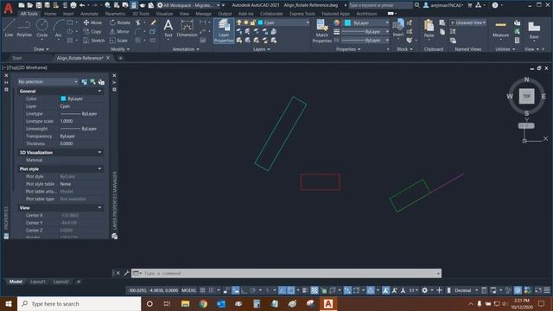Select the Dimension tool
553x311 pixels.
(x=187, y=29)
